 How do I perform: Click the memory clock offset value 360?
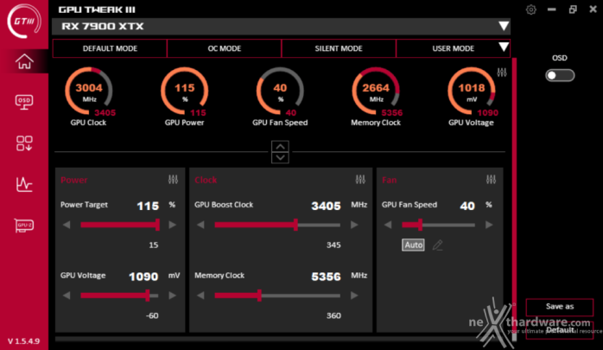(x=333, y=315)
